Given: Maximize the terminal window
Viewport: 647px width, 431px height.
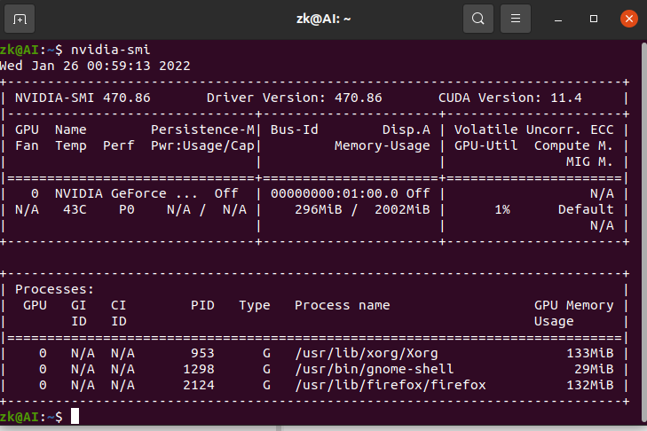Looking at the screenshot, I should pos(594,19).
